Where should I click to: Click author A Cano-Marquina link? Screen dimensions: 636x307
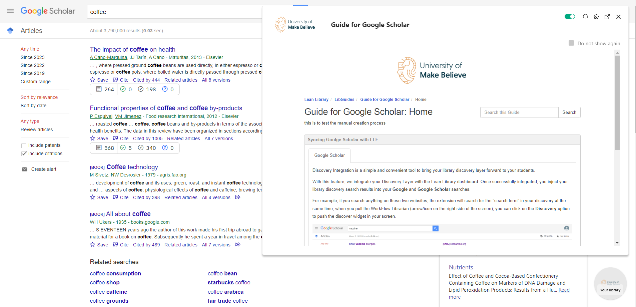(x=108, y=57)
